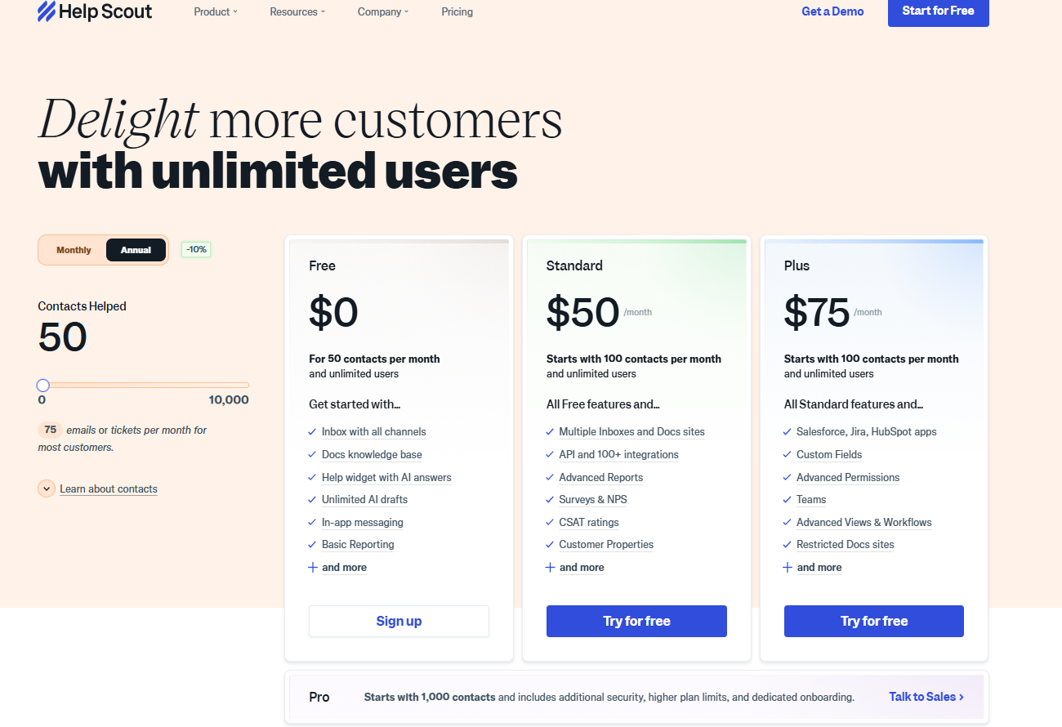Viewport: 1062px width, 727px height.
Task: Click checkmark beside Salesforce, Jira, HubSpot apps
Action: pos(788,431)
